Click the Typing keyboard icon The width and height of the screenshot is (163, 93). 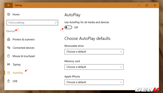8,64
